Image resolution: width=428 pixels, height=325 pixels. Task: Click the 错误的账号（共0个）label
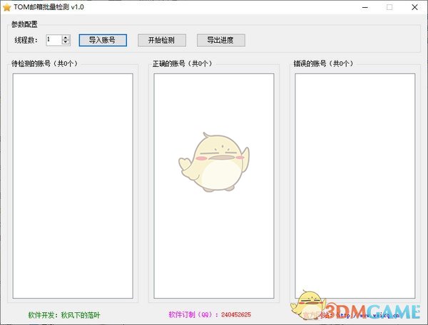pos(323,63)
